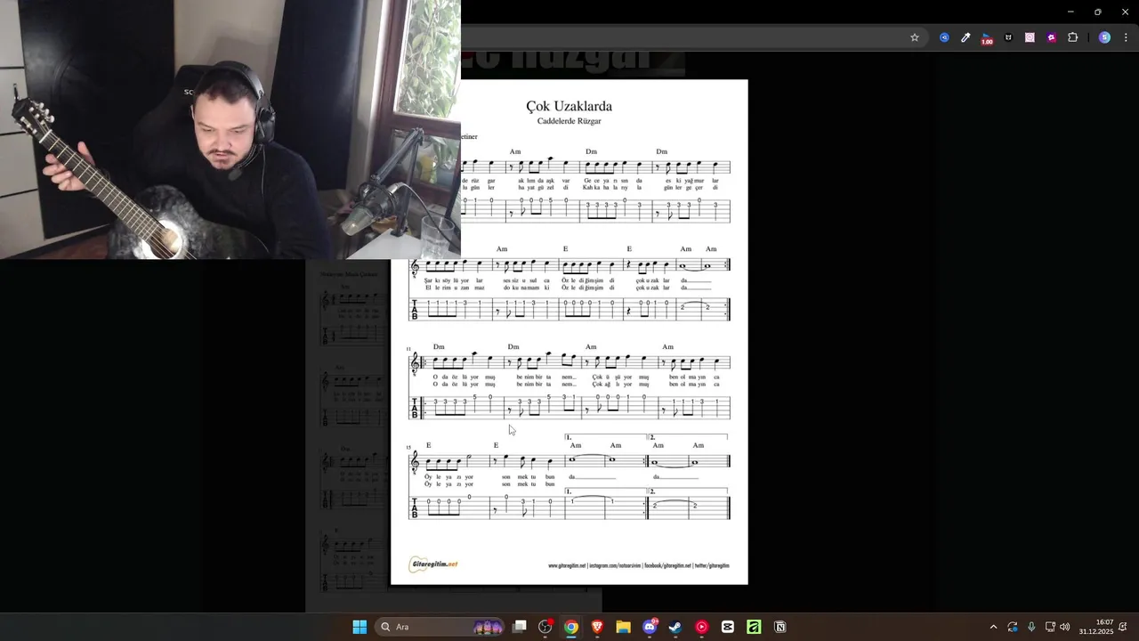Bookmark this page with the star icon

tap(914, 37)
